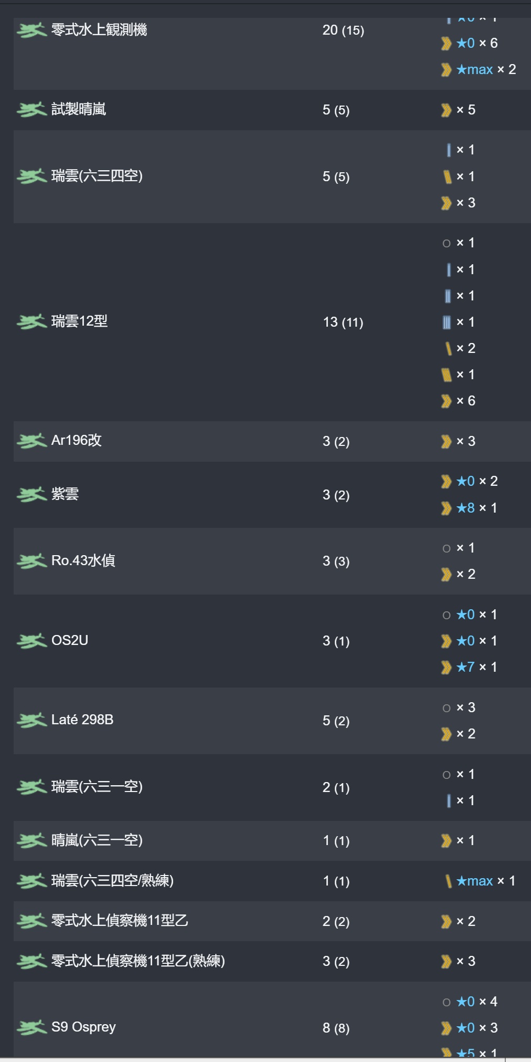Select the Ro.43水偵 equipment name
The image size is (531, 1062).
[83, 560]
